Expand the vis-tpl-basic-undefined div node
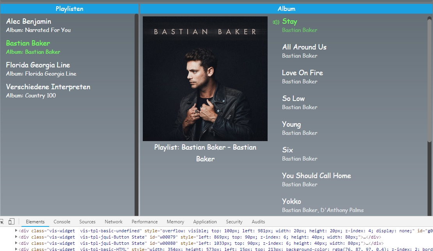Viewport: 433px width, 251px height. coord(16,230)
